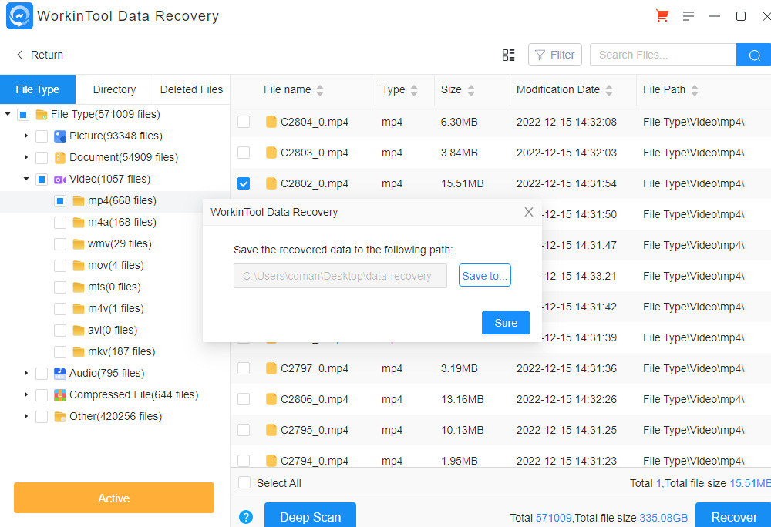
Task: Collapse the File Type root node
Action: [8, 115]
